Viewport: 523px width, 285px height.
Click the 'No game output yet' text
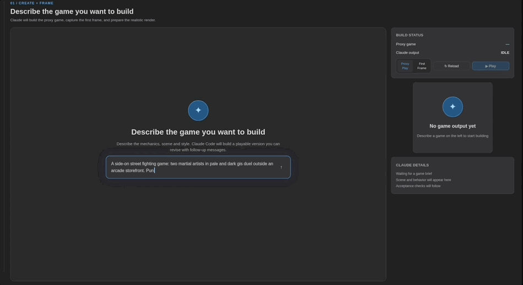click(453, 126)
